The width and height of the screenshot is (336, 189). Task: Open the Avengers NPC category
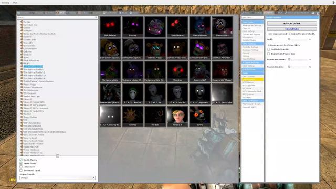pyautogui.click(x=28, y=31)
